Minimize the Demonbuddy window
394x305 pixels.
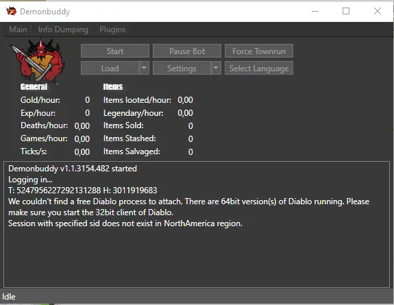[315, 11]
